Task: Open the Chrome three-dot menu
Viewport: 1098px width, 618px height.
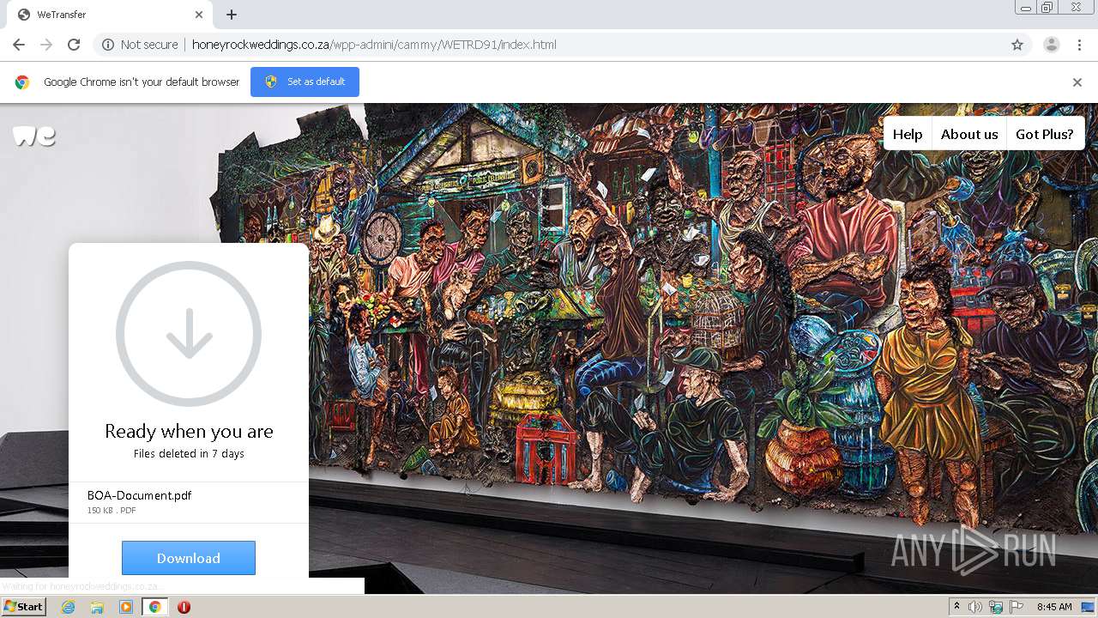Action: tap(1079, 45)
